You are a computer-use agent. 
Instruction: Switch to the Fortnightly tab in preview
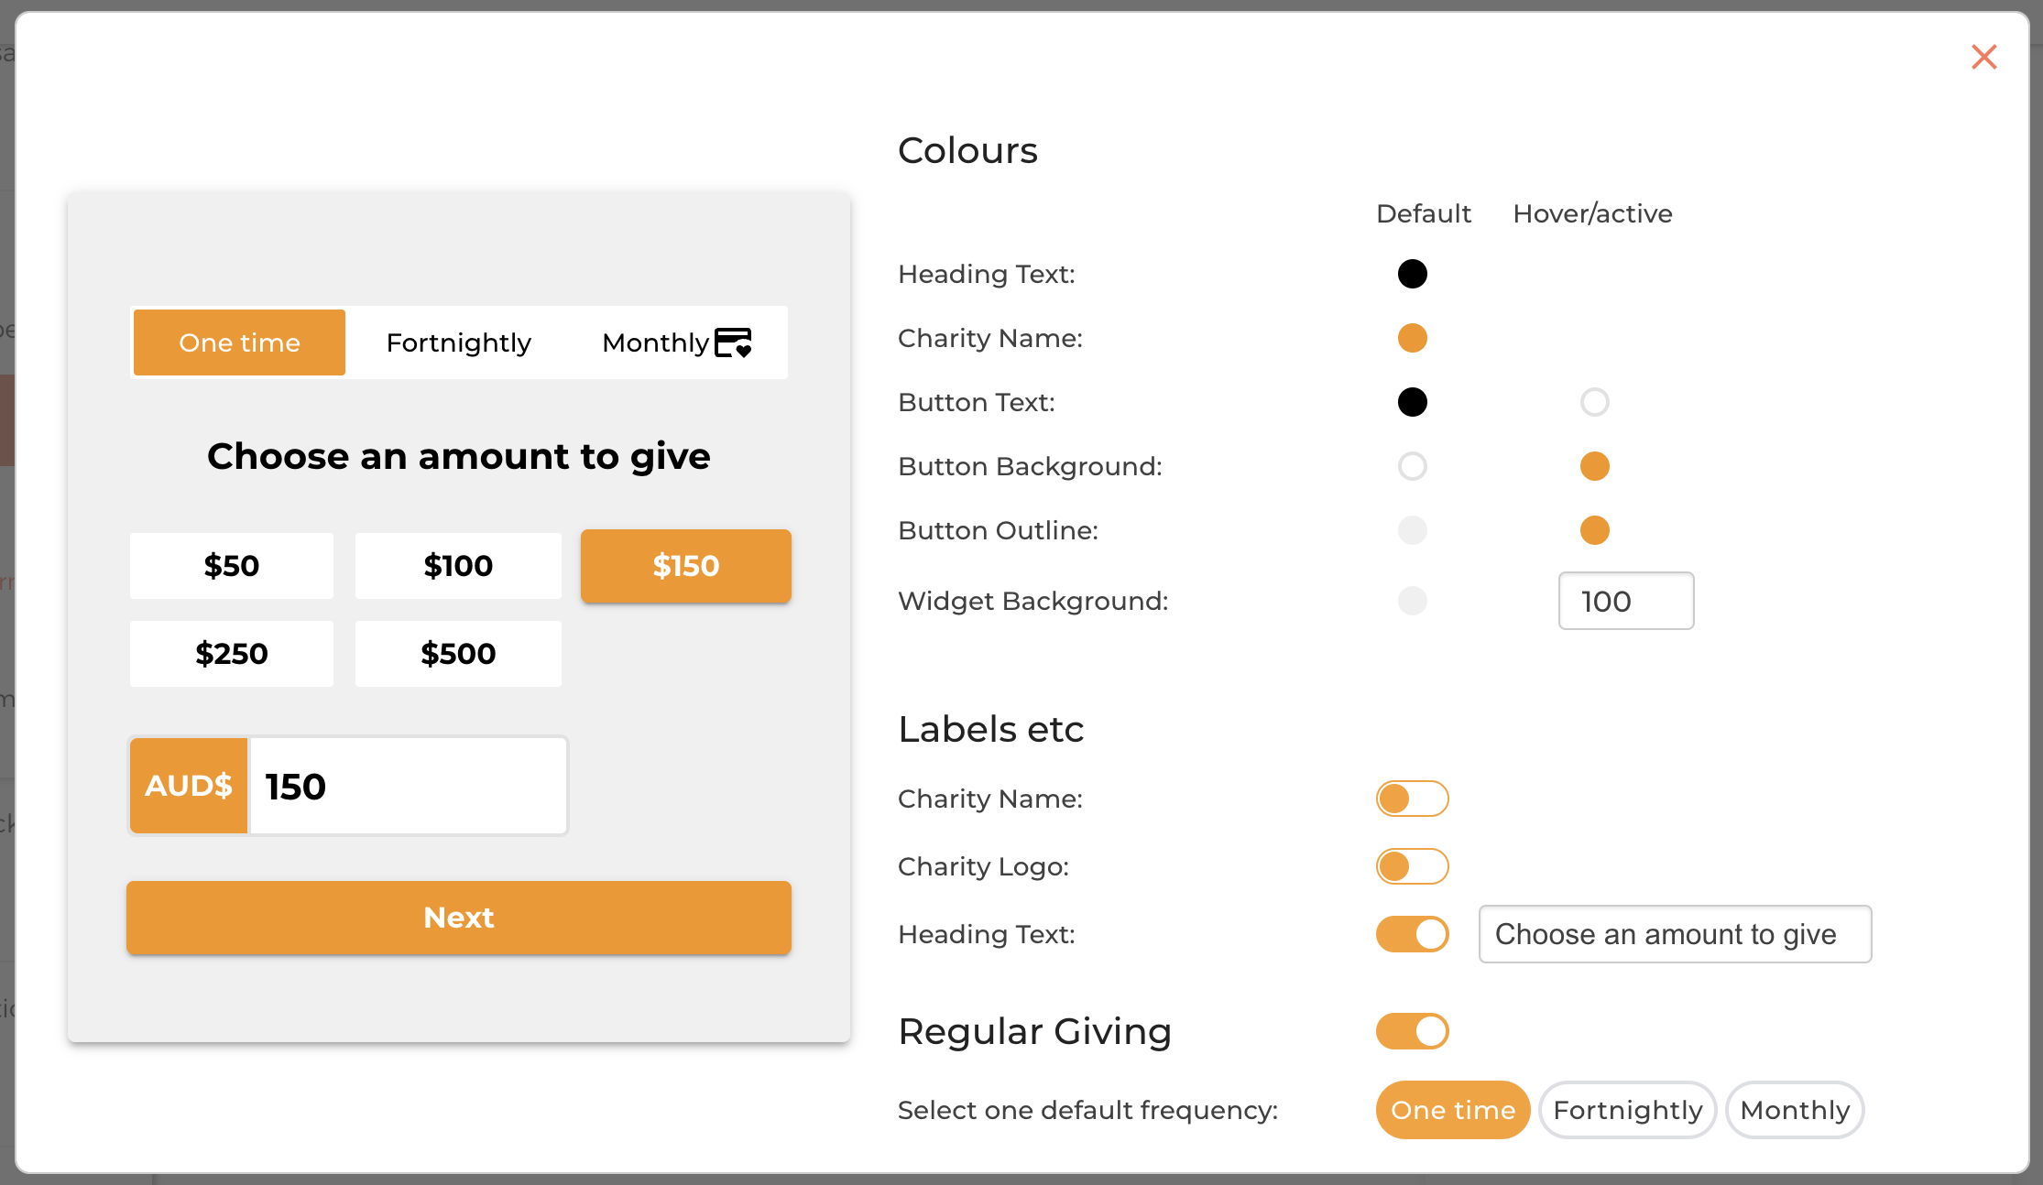click(x=458, y=342)
